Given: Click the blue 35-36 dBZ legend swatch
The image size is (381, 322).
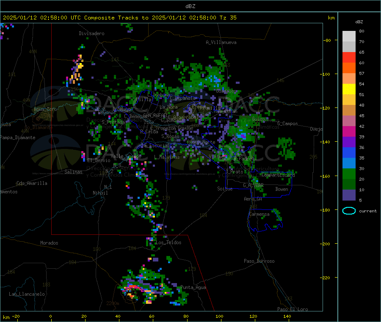Looking at the screenshot, I should [349, 152].
